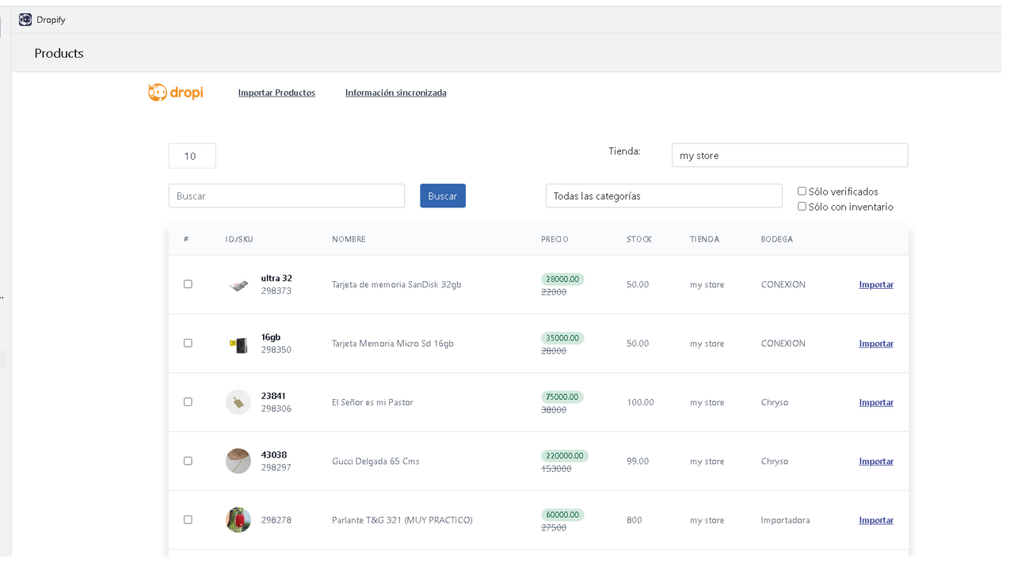Screen dimensions: 1014x570
Task: Click stock value 800
Action: click(635, 520)
